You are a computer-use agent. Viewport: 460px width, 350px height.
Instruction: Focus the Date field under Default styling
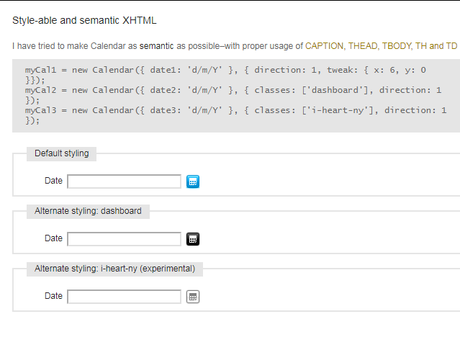coord(124,181)
